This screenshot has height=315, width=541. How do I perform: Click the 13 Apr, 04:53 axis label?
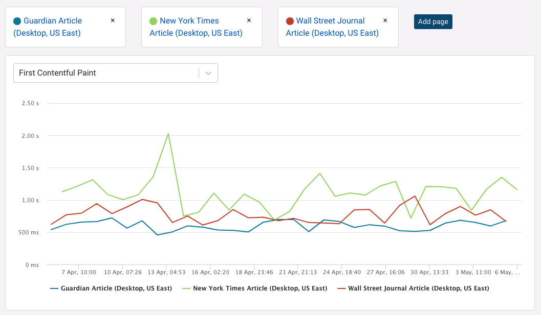point(166,272)
